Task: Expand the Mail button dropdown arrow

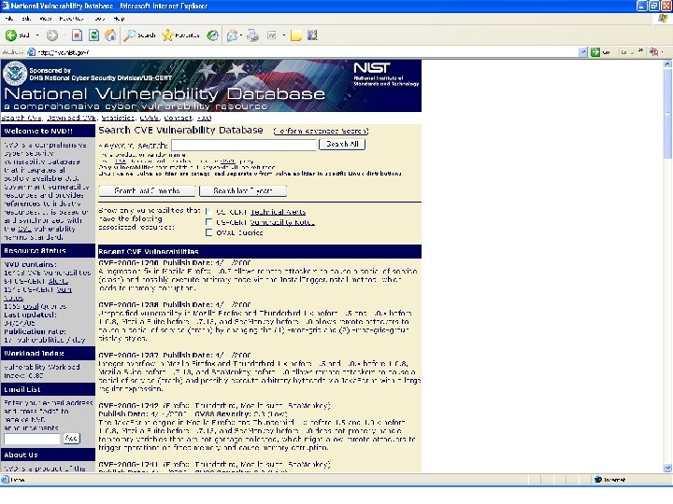Action: (241, 35)
